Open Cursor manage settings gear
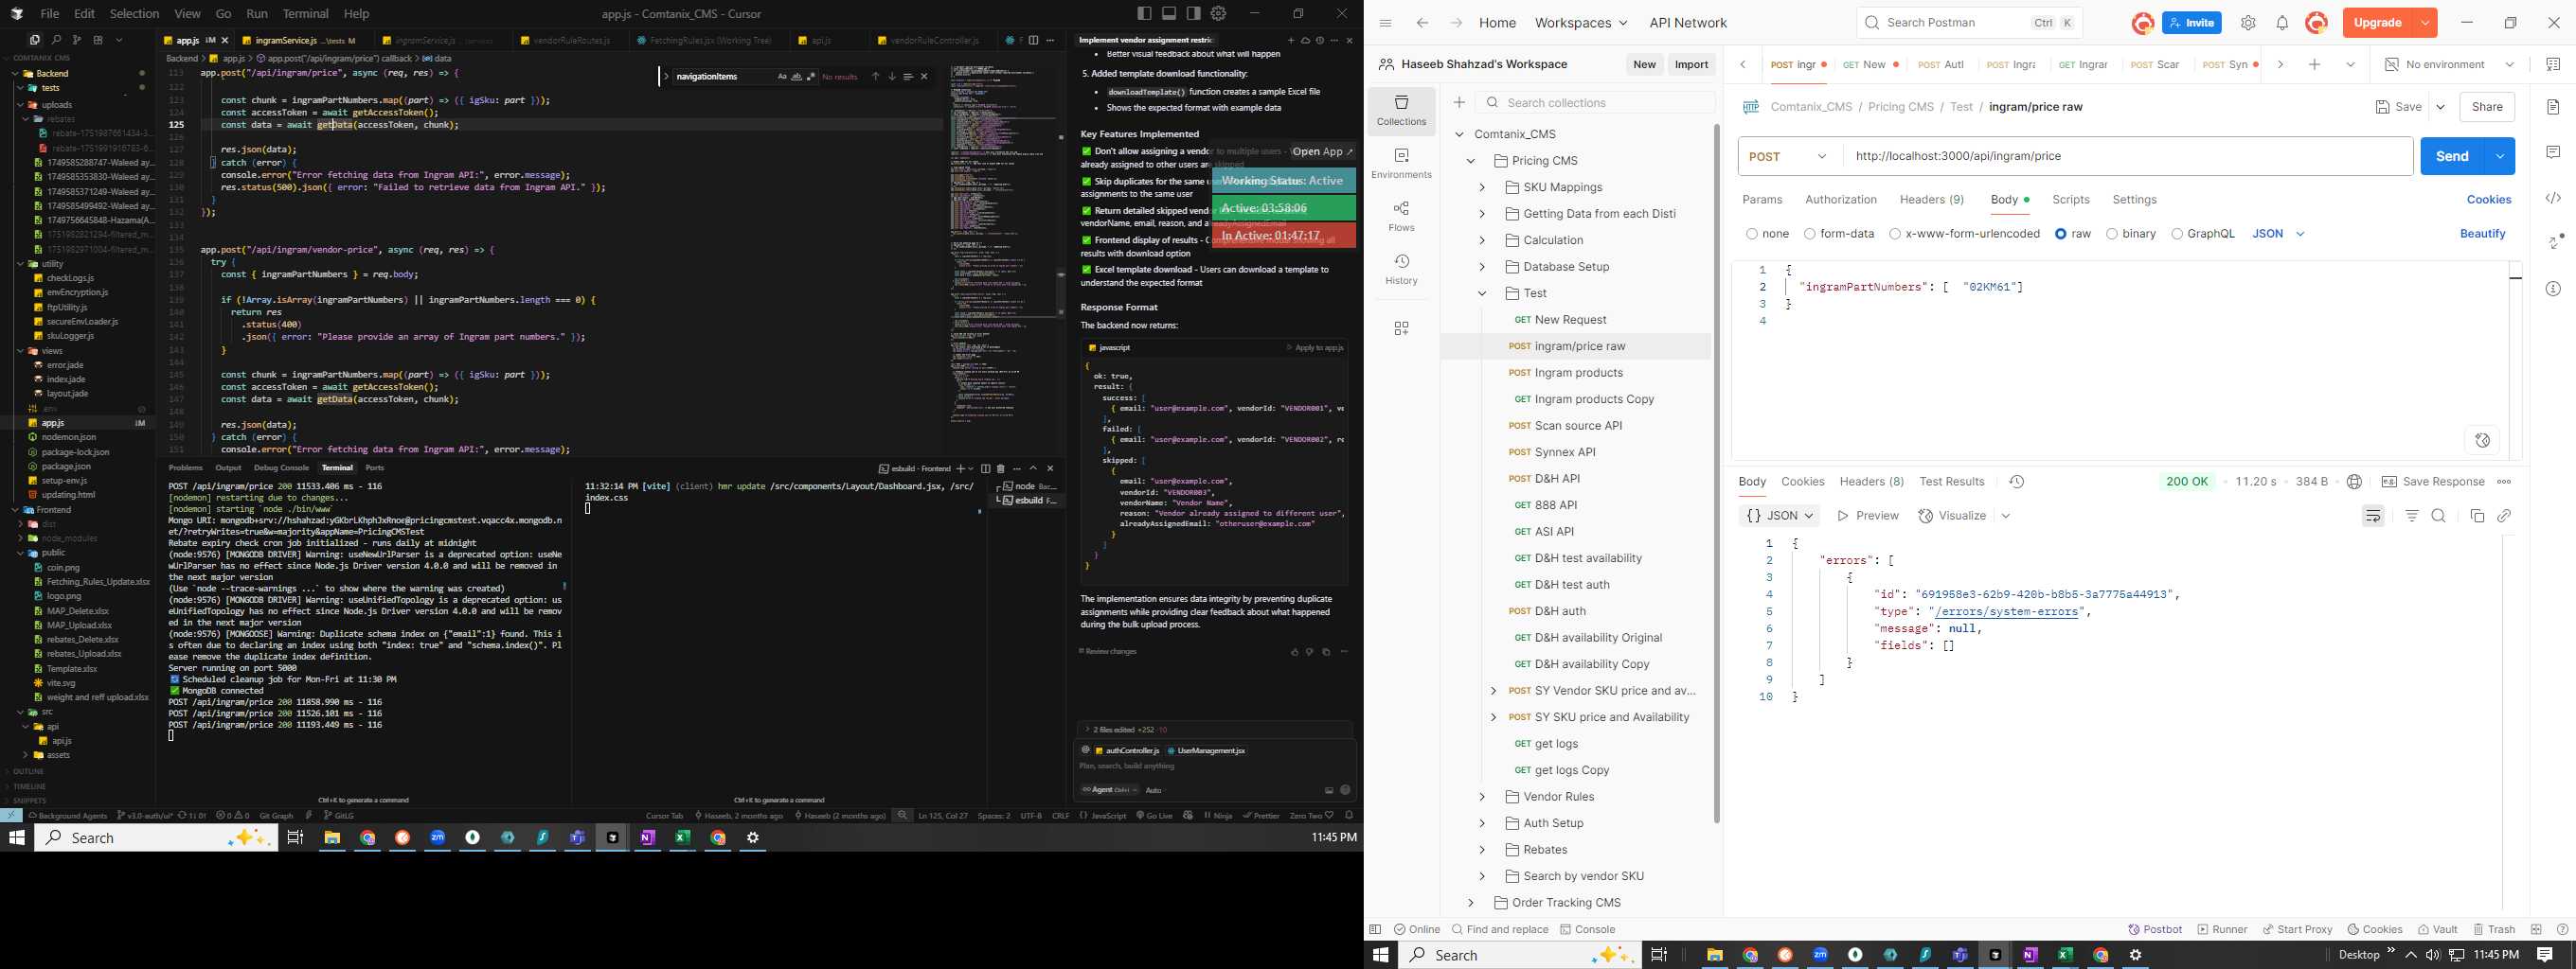The width and height of the screenshot is (2576, 969). (x=1218, y=13)
